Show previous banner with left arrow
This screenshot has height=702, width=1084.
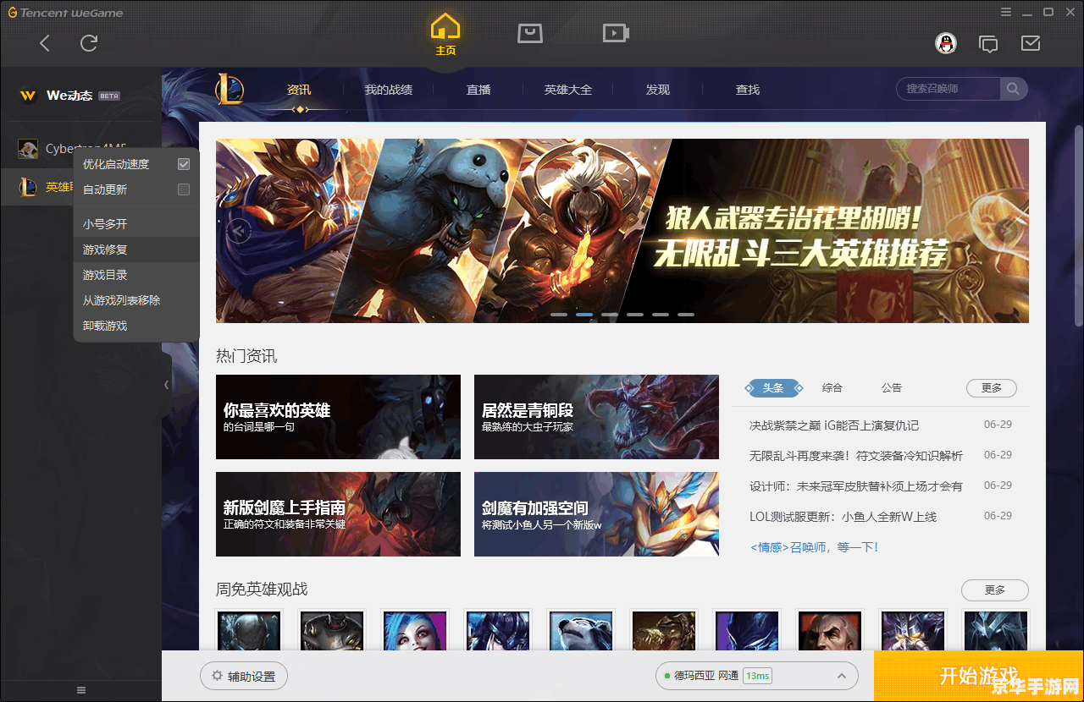tap(239, 230)
